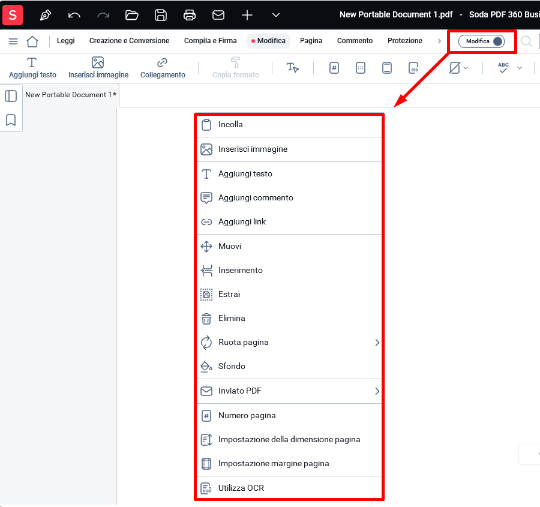Select the Modifica ribbon tab
Viewport: 540px width, 507px height.
click(269, 41)
